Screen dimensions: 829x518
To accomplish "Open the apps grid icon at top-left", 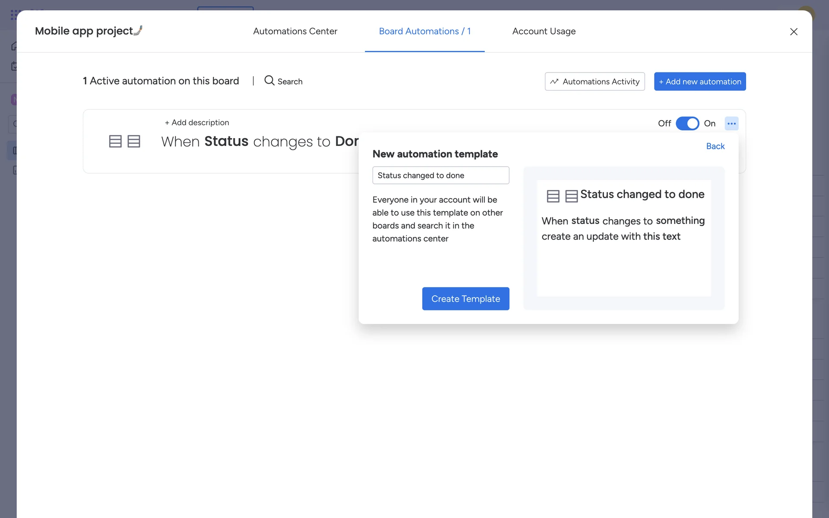I will (15, 15).
